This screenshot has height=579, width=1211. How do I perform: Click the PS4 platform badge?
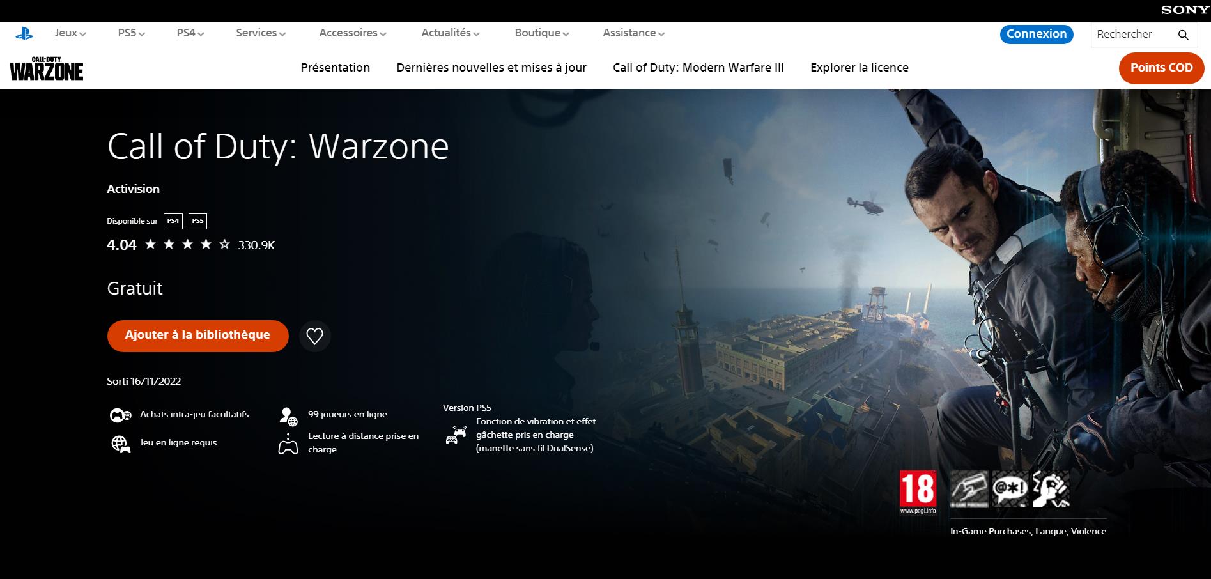[x=173, y=220]
